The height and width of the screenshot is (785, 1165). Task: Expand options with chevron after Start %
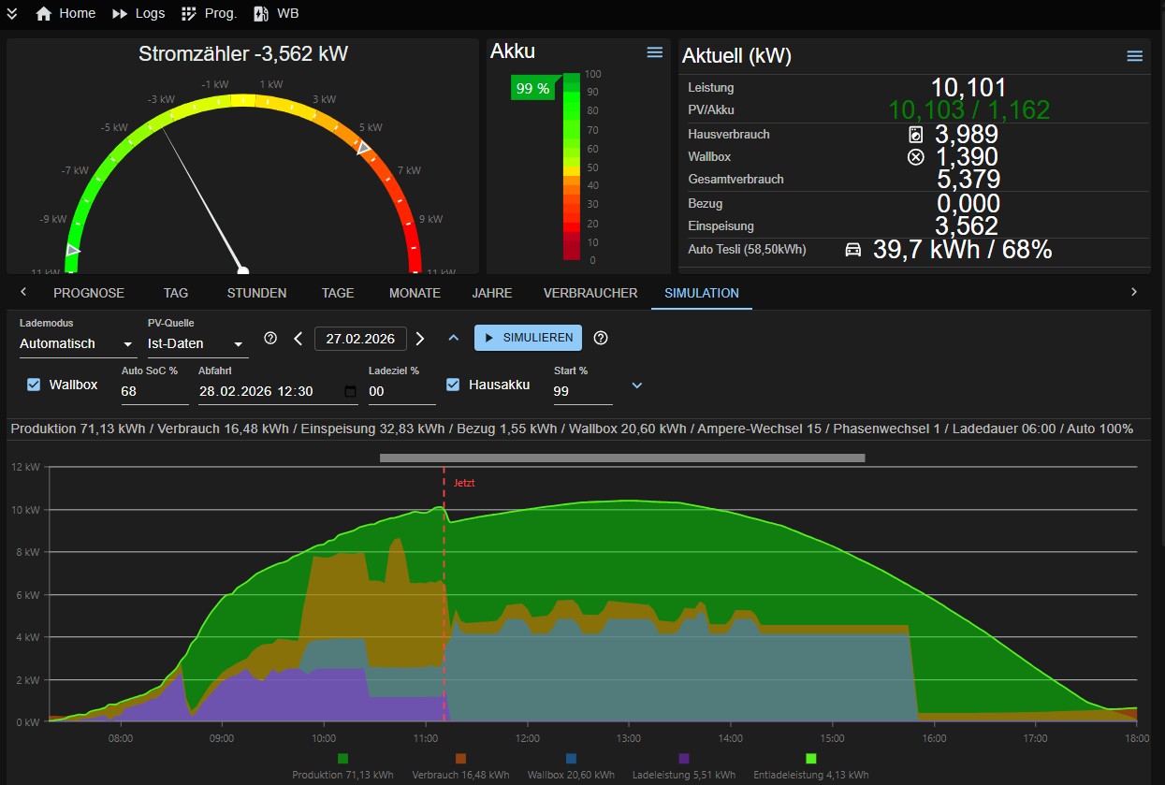coord(637,385)
